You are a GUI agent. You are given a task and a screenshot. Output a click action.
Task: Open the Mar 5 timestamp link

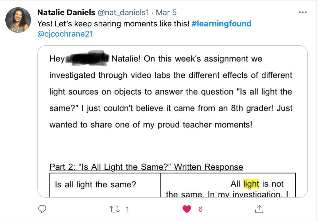(x=166, y=13)
